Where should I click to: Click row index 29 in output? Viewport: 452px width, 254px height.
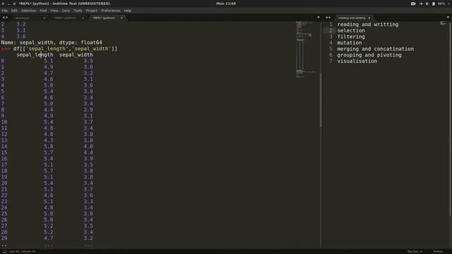pyautogui.click(x=4, y=238)
